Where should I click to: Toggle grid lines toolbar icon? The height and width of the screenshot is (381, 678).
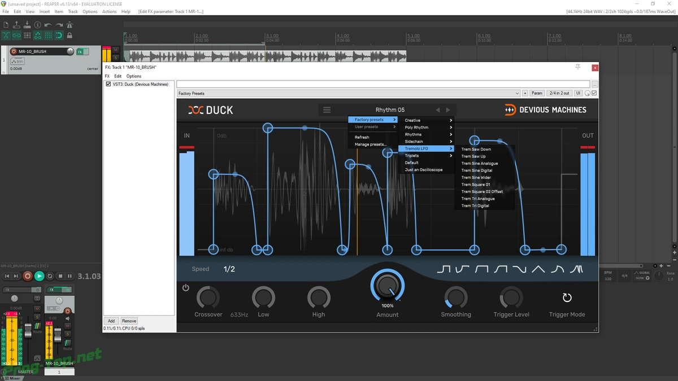click(x=48, y=36)
